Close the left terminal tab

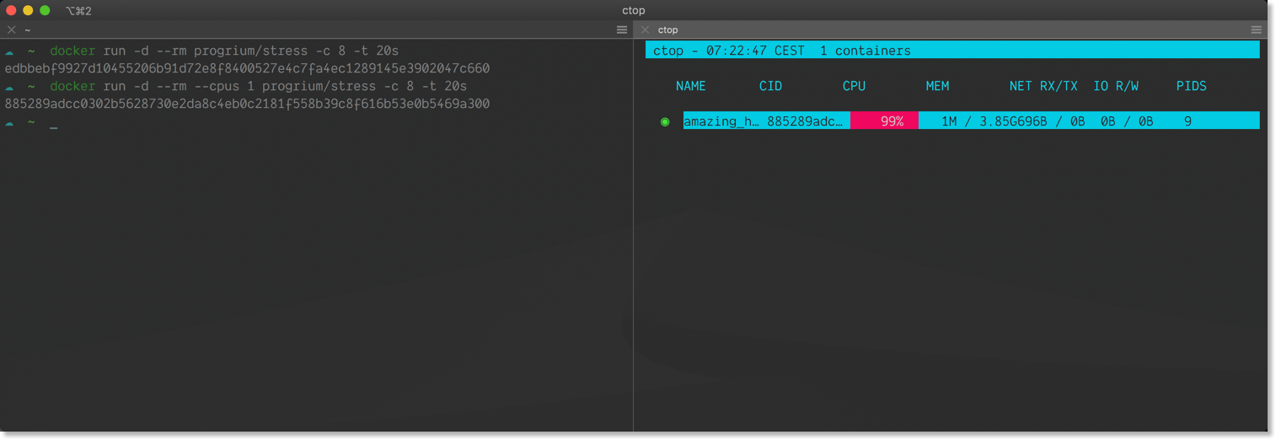11,30
